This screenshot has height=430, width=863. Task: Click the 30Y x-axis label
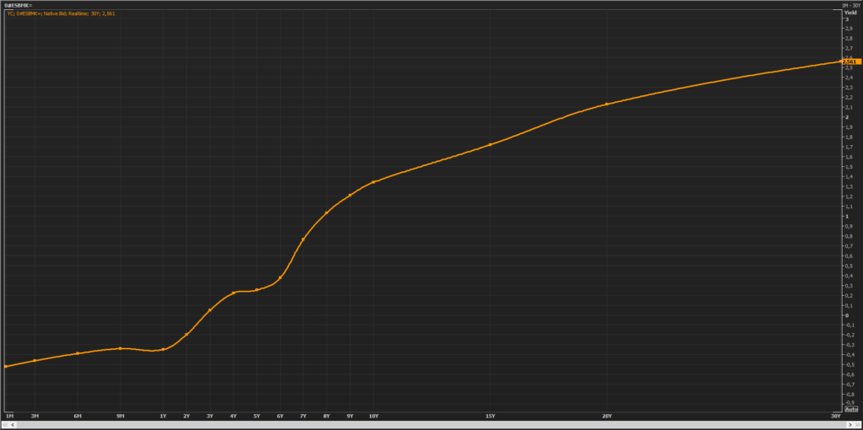[x=835, y=416]
